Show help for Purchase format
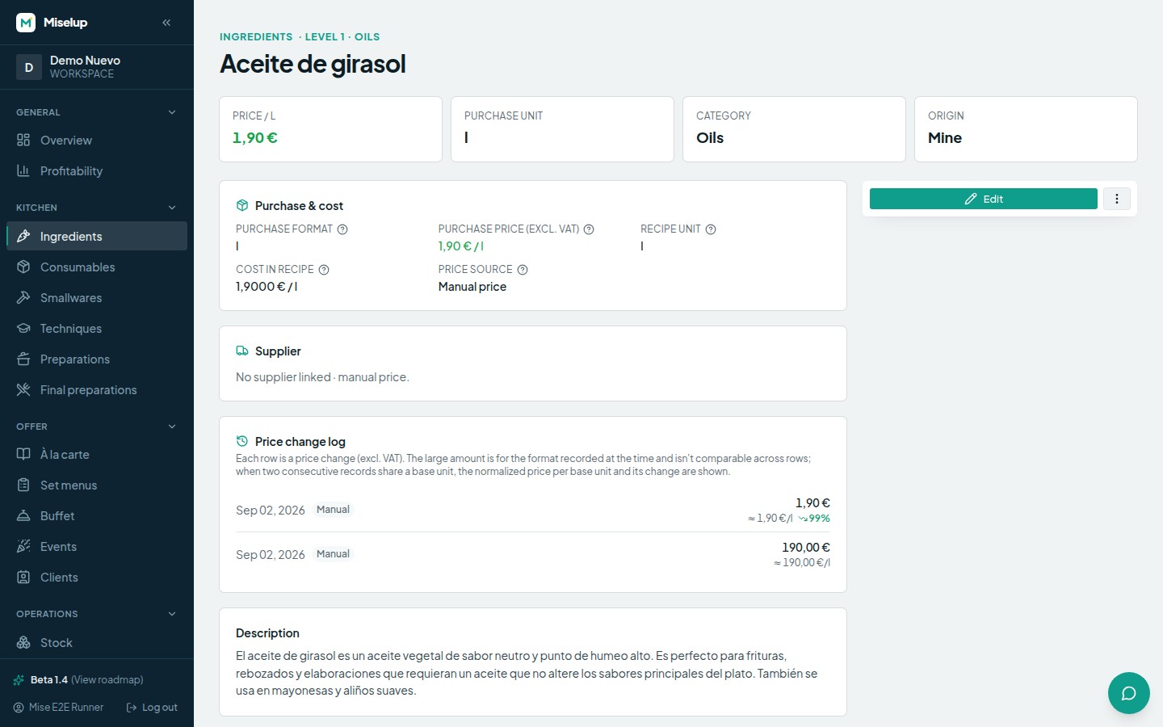 [342, 229]
